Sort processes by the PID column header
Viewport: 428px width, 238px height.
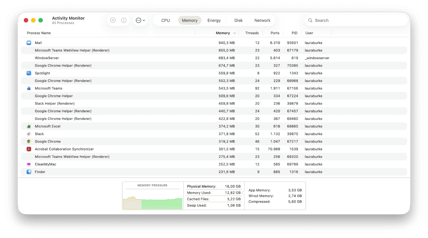pos(294,33)
